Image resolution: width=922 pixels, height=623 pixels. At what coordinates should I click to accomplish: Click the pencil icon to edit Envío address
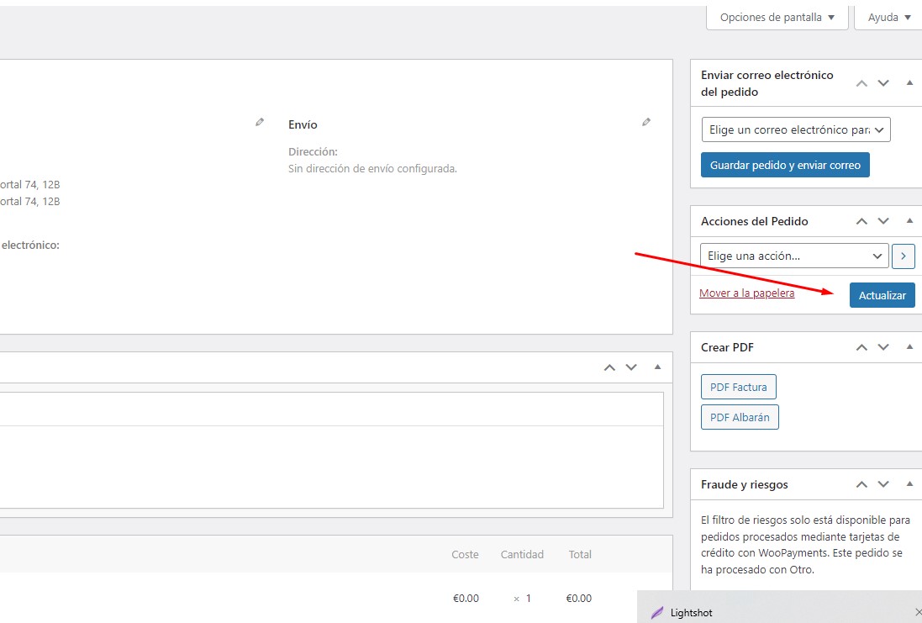coord(645,123)
